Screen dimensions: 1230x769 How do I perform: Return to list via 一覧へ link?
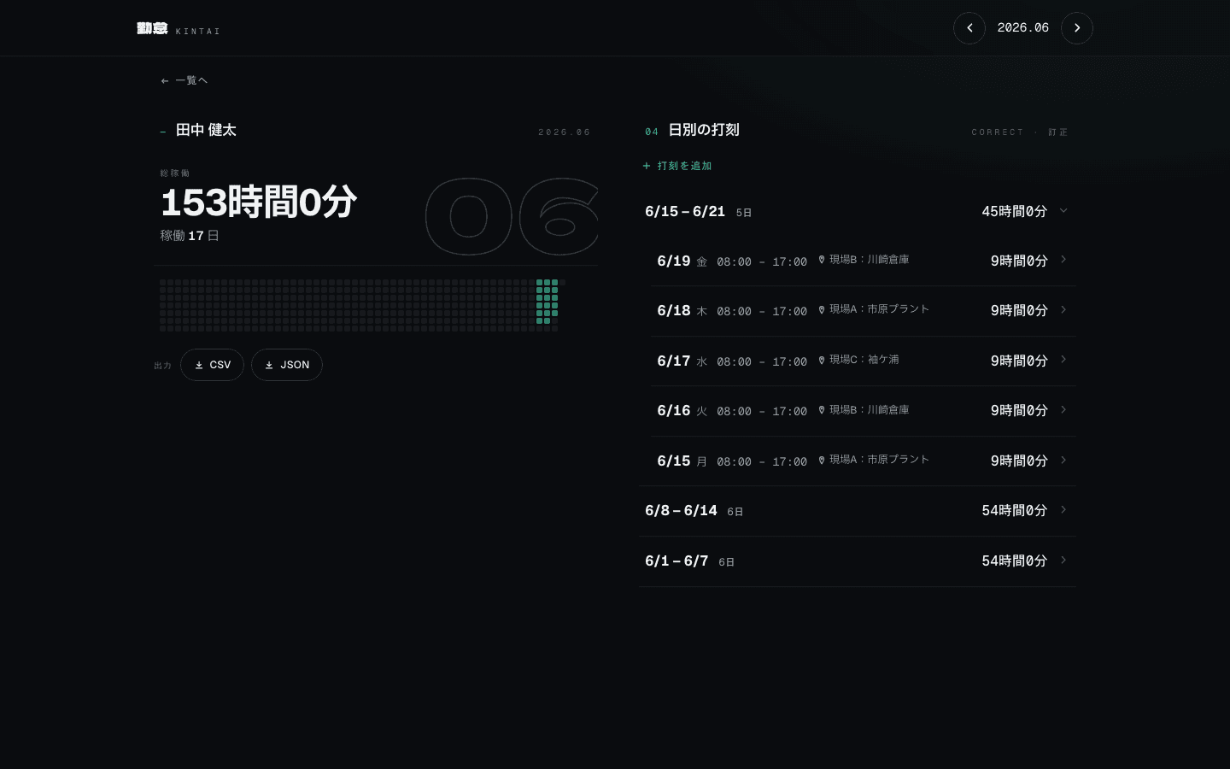pos(184,80)
